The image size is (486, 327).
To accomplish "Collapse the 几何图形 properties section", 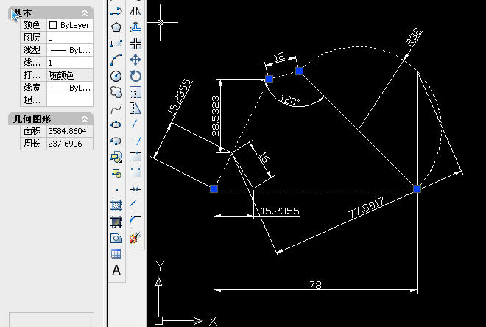I will 85,119.
